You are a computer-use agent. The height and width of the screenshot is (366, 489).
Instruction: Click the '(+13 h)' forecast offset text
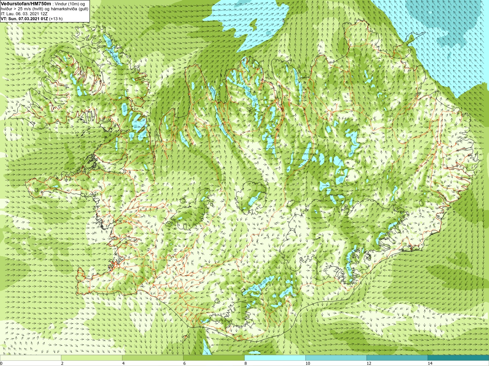click(56, 18)
